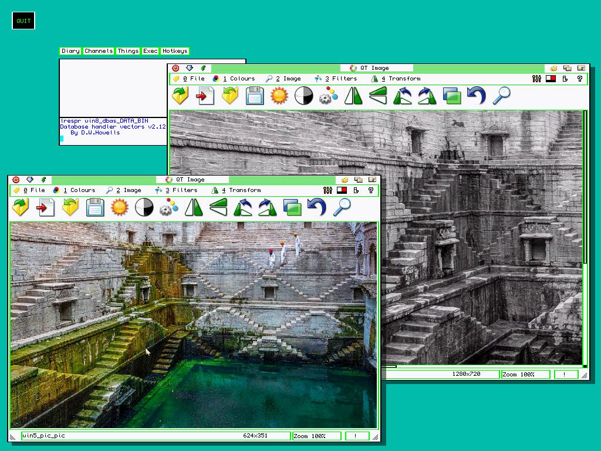Image resolution: width=601 pixels, height=451 pixels.
Task: Click the overlapping blue and green squares icon, colour-photo window
Action: coord(292,207)
